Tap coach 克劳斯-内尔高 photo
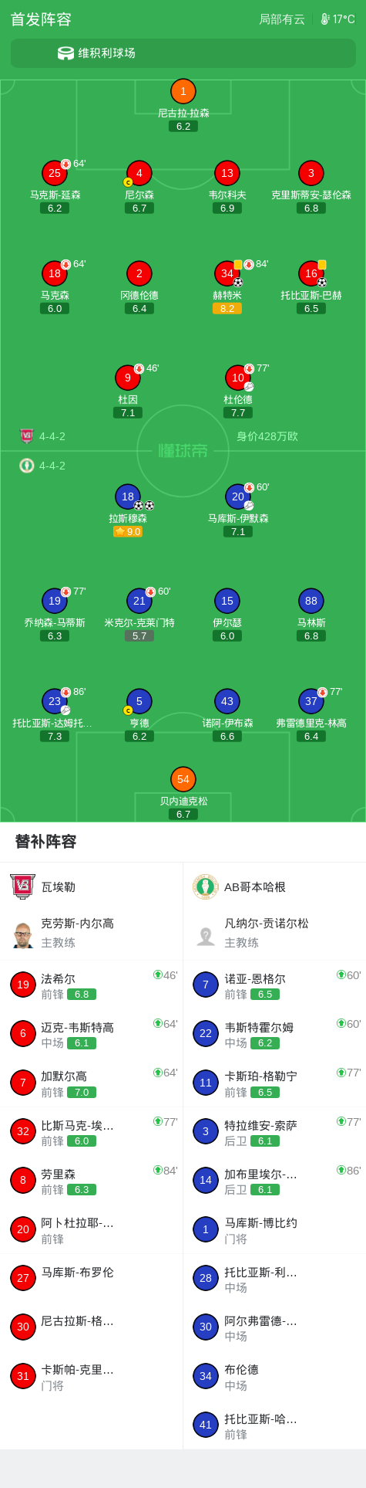Image resolution: width=366 pixels, height=1488 pixels. click(x=23, y=934)
